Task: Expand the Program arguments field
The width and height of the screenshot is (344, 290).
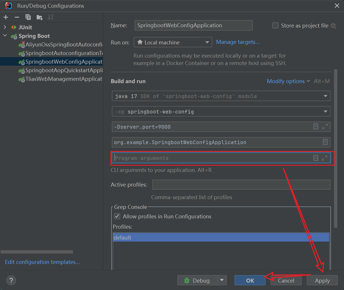Action: click(x=324, y=158)
